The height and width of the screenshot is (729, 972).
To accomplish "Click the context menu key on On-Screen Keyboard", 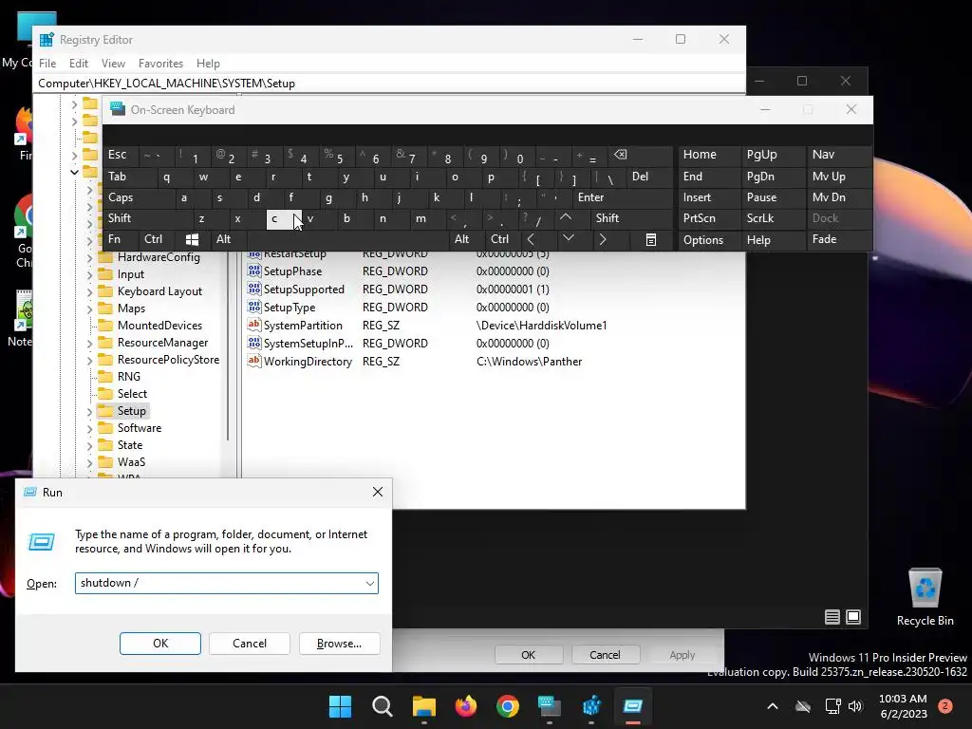I will click(x=651, y=240).
